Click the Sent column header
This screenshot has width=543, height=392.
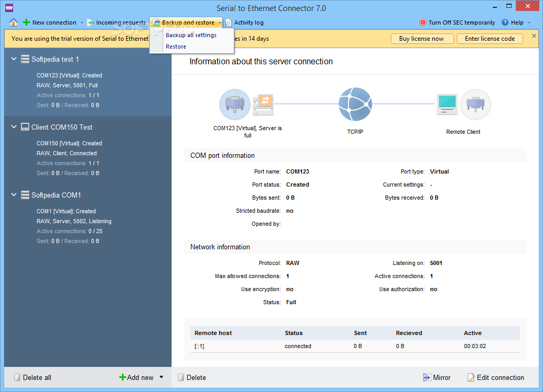point(360,333)
